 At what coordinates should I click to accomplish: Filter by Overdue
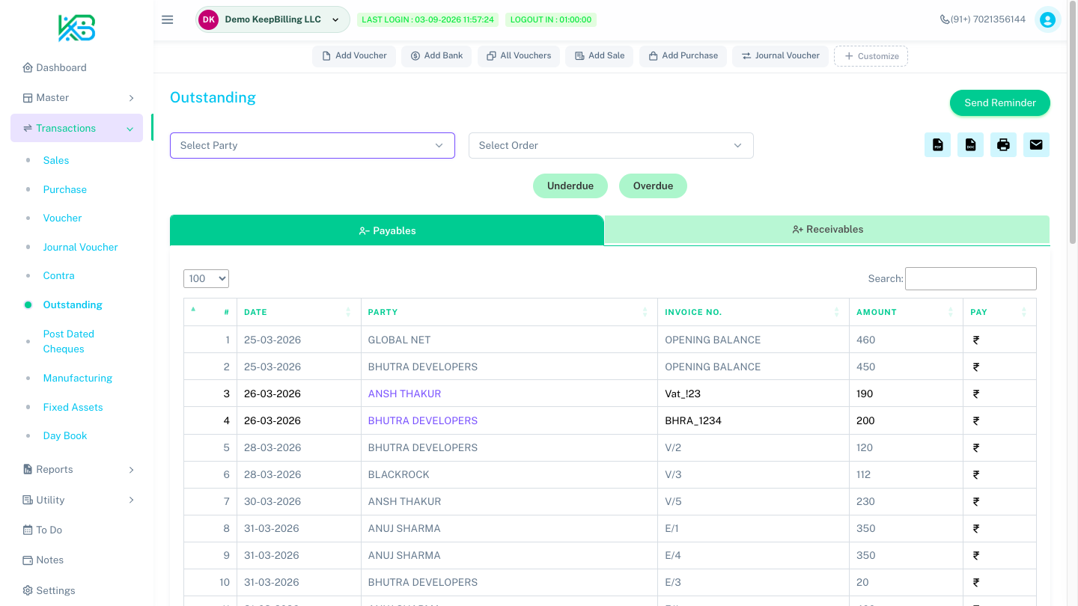[653, 186]
